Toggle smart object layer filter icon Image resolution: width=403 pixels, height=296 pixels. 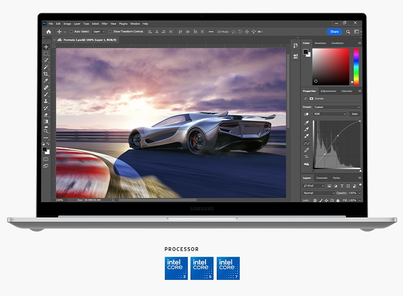(354, 186)
